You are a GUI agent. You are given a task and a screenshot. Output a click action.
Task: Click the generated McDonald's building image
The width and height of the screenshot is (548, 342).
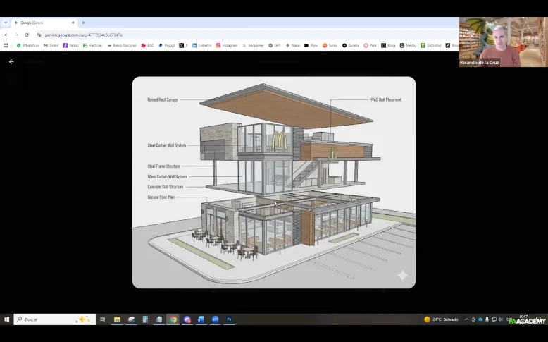[x=273, y=182]
